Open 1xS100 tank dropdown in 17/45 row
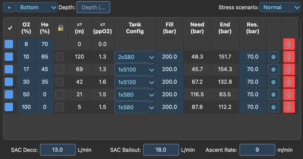This screenshot has height=159, width=303. [x=135, y=70]
